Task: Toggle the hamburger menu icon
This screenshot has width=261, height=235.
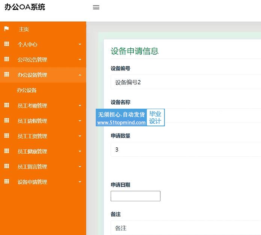Action: pyautogui.click(x=96, y=7)
